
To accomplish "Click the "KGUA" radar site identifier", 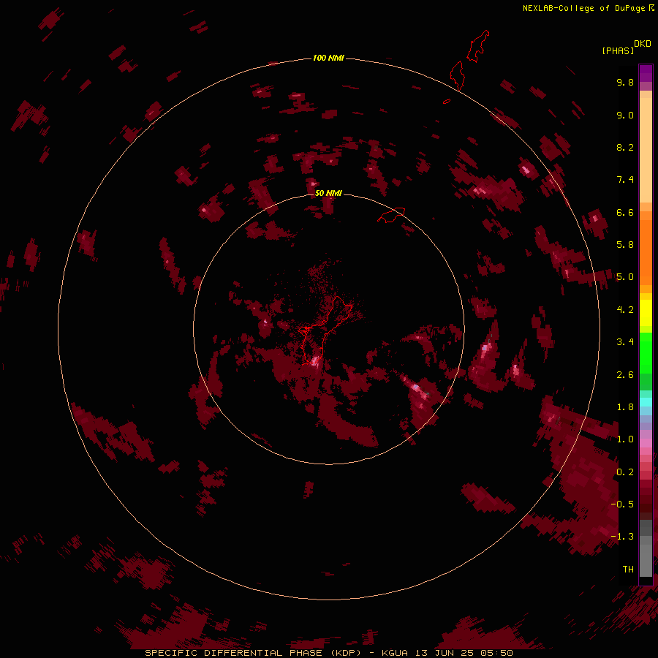I will [395, 653].
